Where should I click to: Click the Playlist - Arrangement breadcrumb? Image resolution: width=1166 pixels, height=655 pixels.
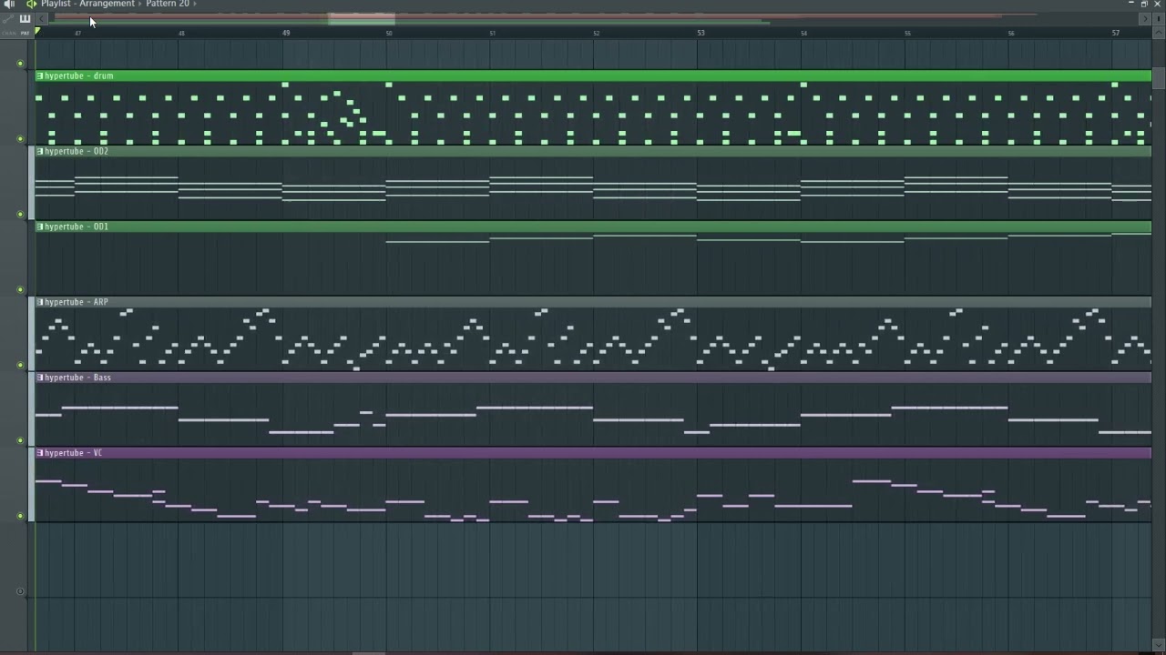point(87,4)
